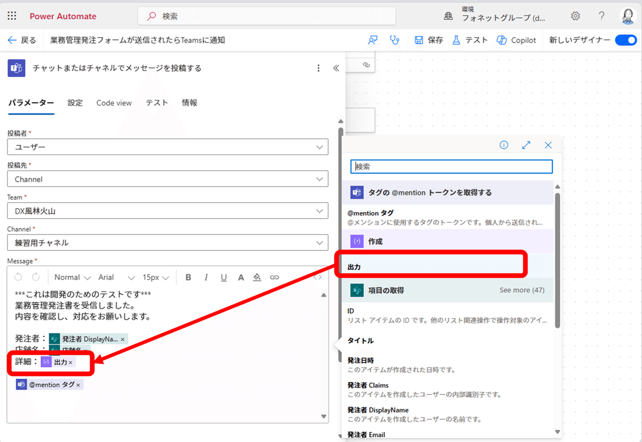Expand the Team DX風林火山 dropdown
Viewport: 642px width, 442px height.
(167, 211)
